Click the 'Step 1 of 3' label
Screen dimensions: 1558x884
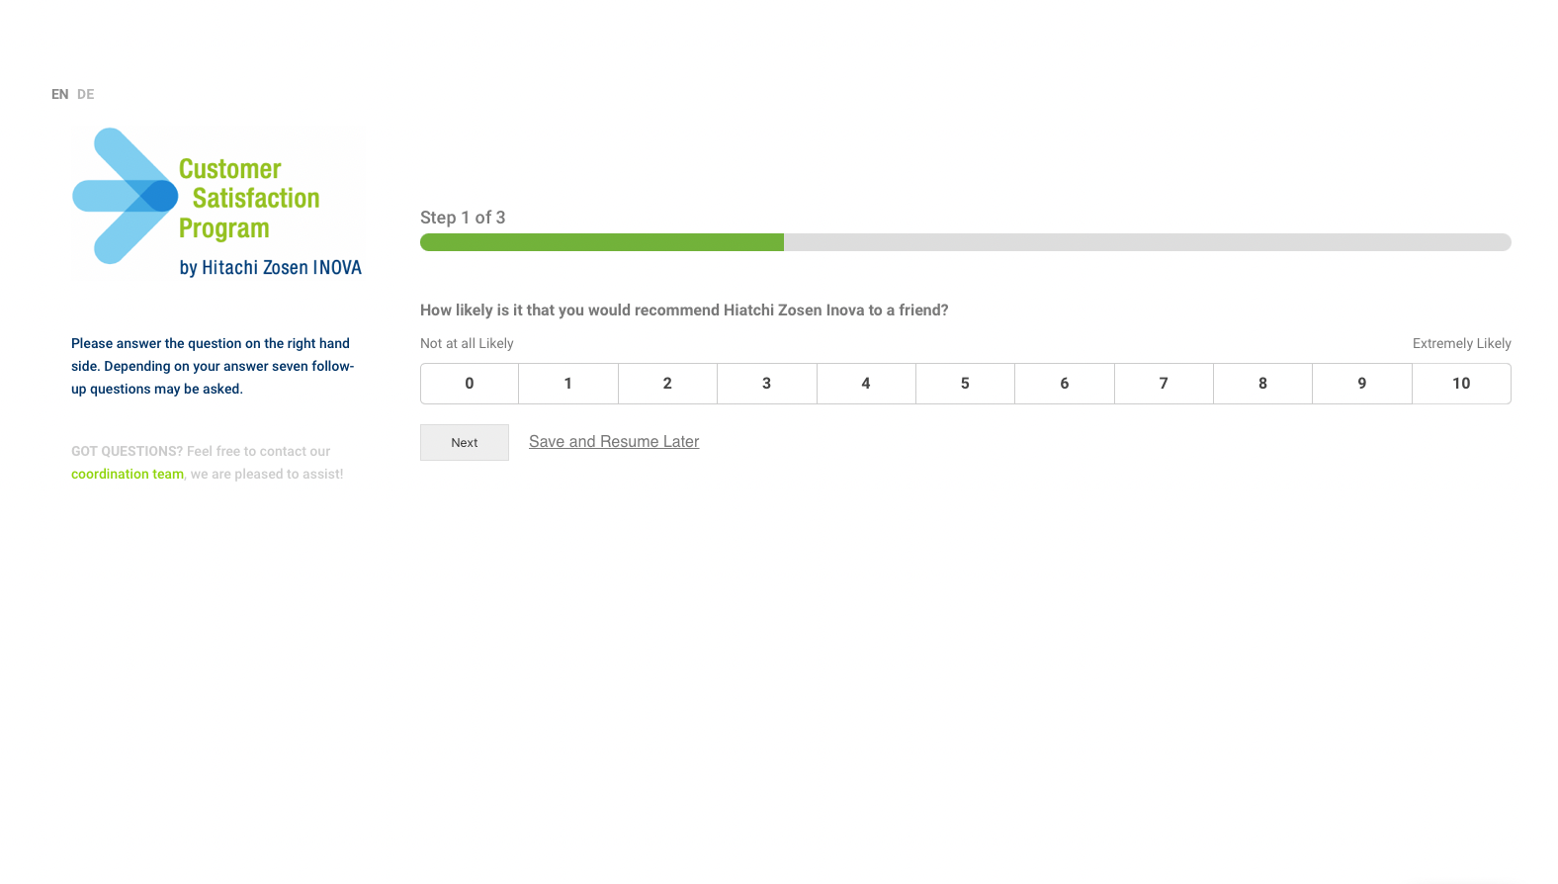463,218
